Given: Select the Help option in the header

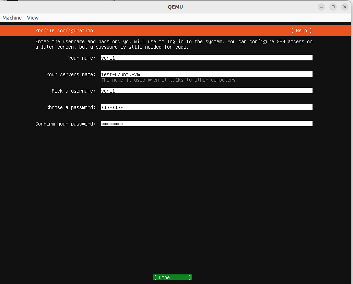Looking at the screenshot, I should [x=301, y=31].
